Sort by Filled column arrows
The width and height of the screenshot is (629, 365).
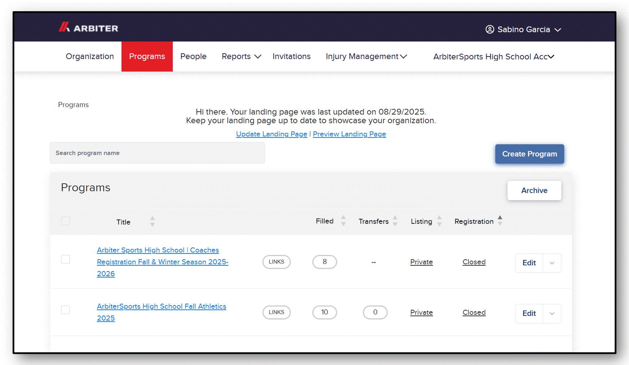(x=343, y=221)
